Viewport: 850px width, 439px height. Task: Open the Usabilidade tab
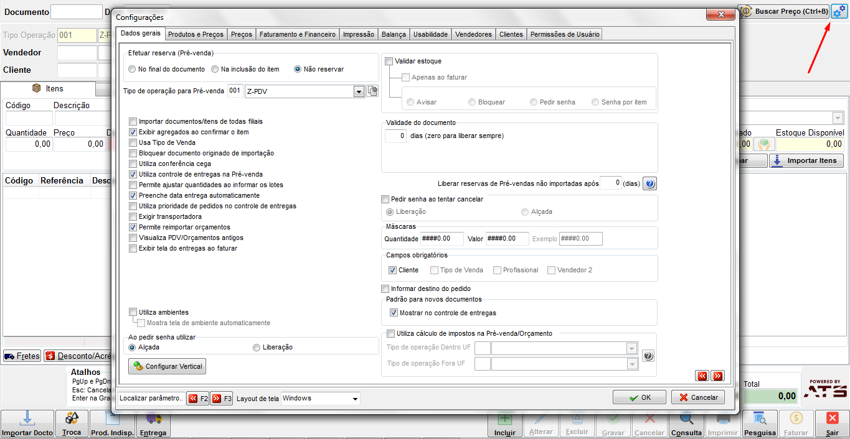coord(431,35)
